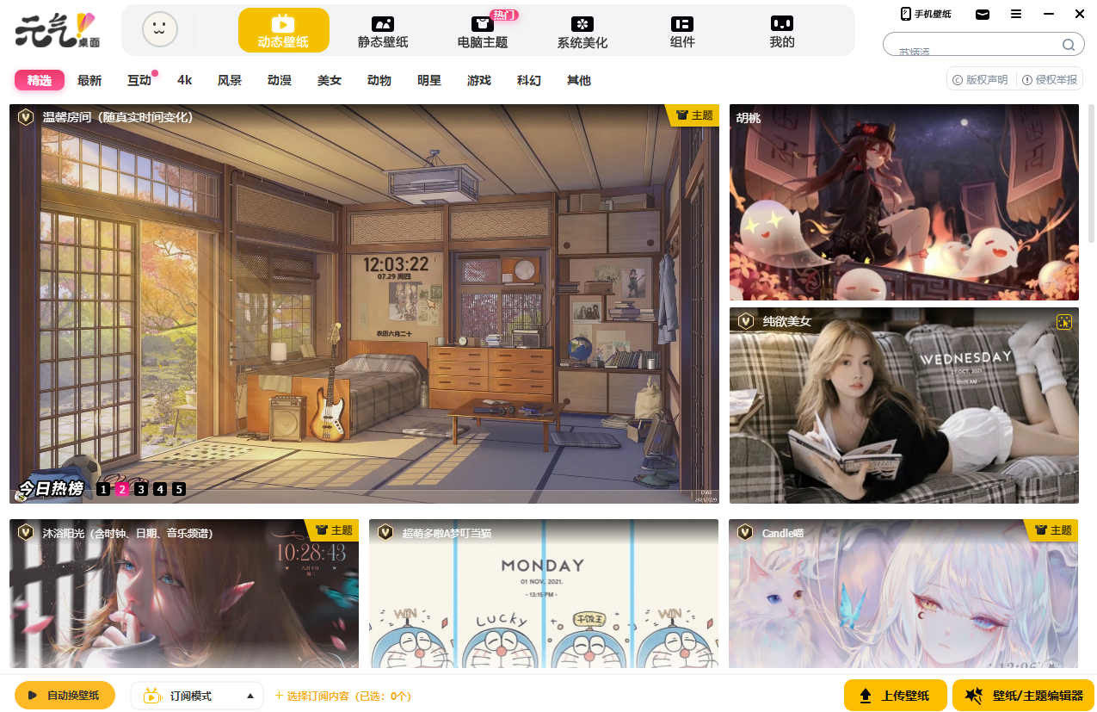Switch to the 电脑主题 tab
Viewport: 1097px width, 712px height.
tap(483, 31)
